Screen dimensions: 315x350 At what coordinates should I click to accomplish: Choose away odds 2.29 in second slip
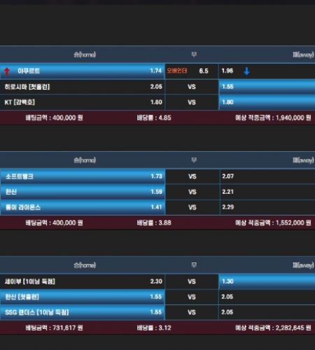[x=267, y=207]
